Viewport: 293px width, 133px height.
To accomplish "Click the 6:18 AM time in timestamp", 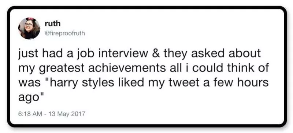I will click(x=30, y=114).
